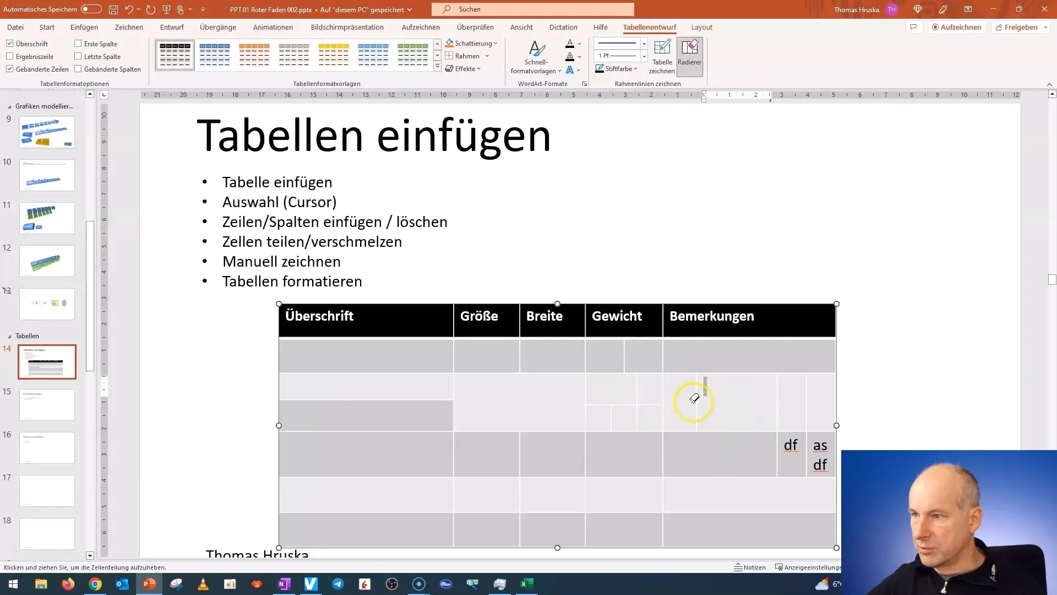Toggle the Gebänderte Spalten checkbox

coord(78,68)
